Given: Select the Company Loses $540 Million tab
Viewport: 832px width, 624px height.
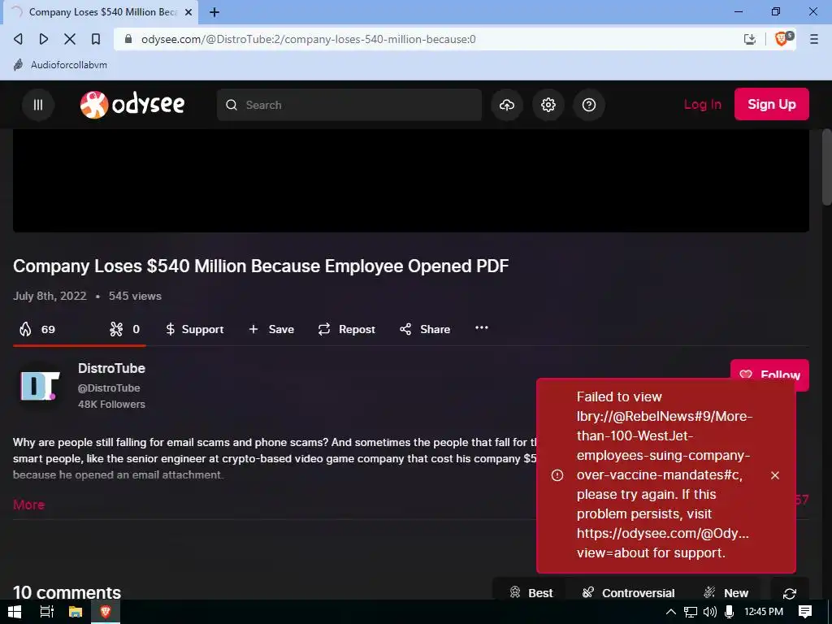Looking at the screenshot, I should point(101,12).
